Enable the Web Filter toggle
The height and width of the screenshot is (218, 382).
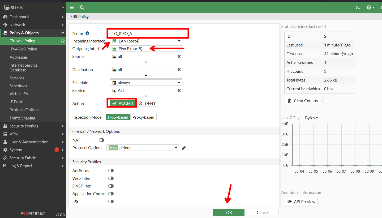pos(111,178)
